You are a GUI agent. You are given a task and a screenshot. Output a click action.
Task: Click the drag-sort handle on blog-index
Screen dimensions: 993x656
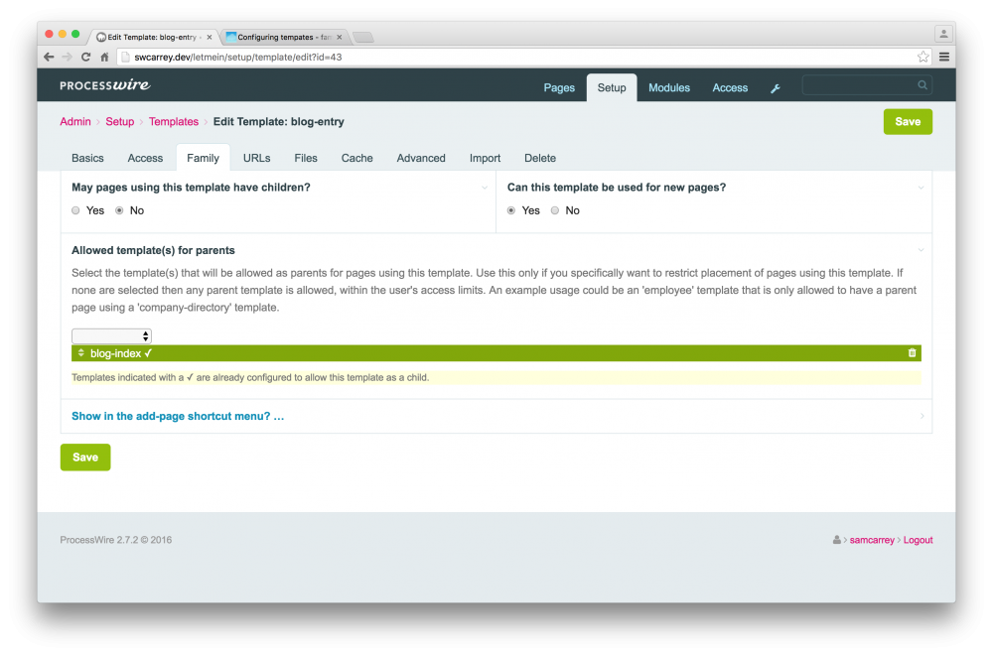pyautogui.click(x=81, y=352)
